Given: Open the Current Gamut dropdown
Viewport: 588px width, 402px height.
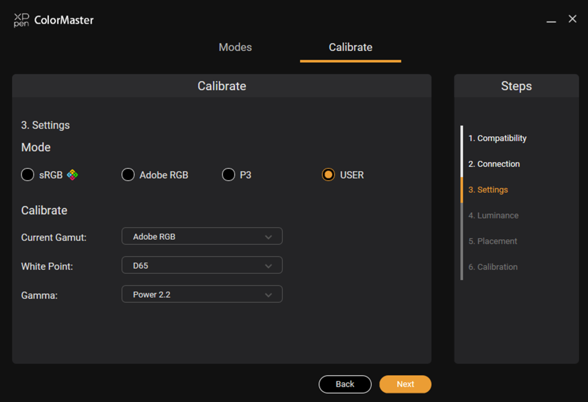Looking at the screenshot, I should coord(202,236).
